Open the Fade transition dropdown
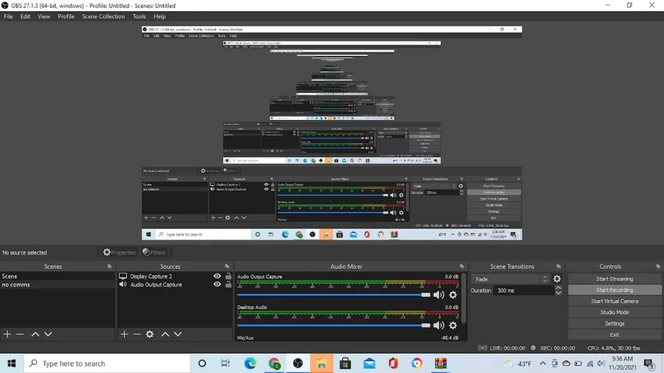The height and width of the screenshot is (373, 664). click(x=511, y=279)
